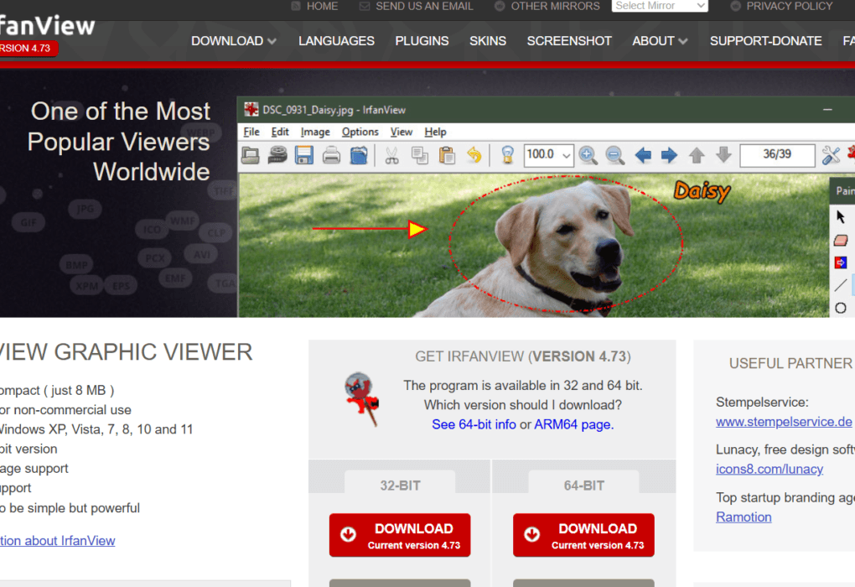Print the image via the printer icon

coord(330,155)
